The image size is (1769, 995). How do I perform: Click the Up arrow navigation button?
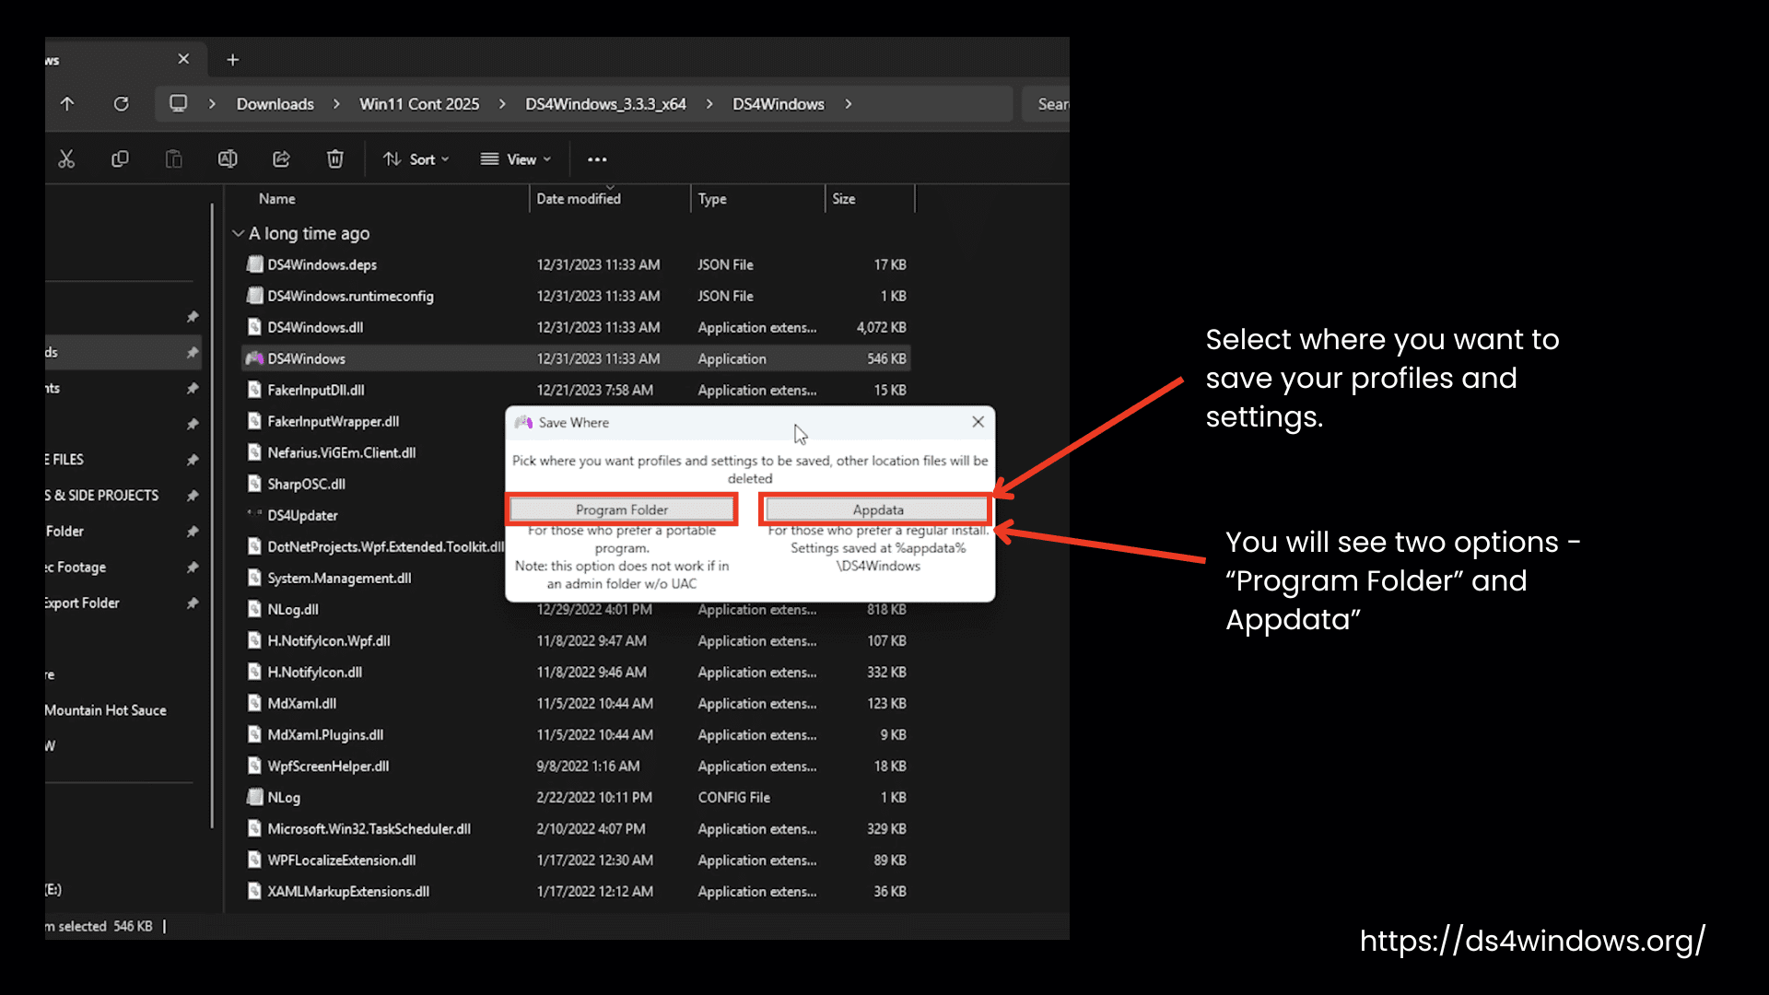(x=67, y=104)
